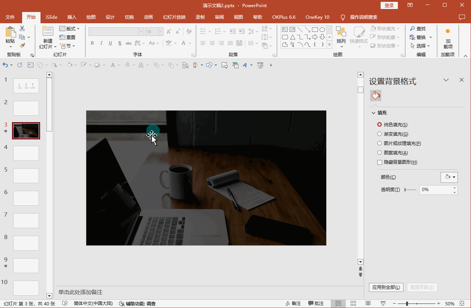Click the Paste icon in clipboard group
The height and width of the screenshot is (308, 471).
coord(10,33)
